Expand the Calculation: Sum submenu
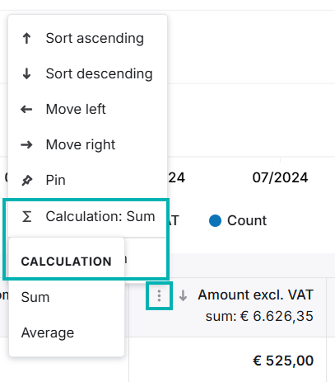The height and width of the screenshot is (382, 335). pyautogui.click(x=88, y=216)
